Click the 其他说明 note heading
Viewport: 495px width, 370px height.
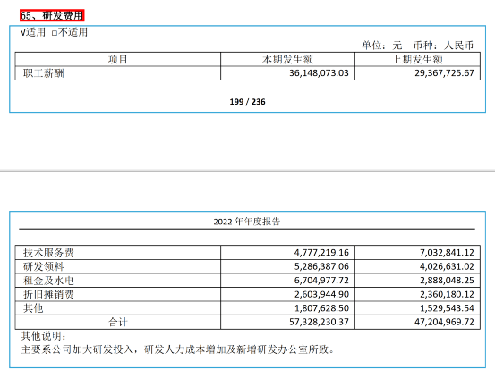click(x=44, y=336)
